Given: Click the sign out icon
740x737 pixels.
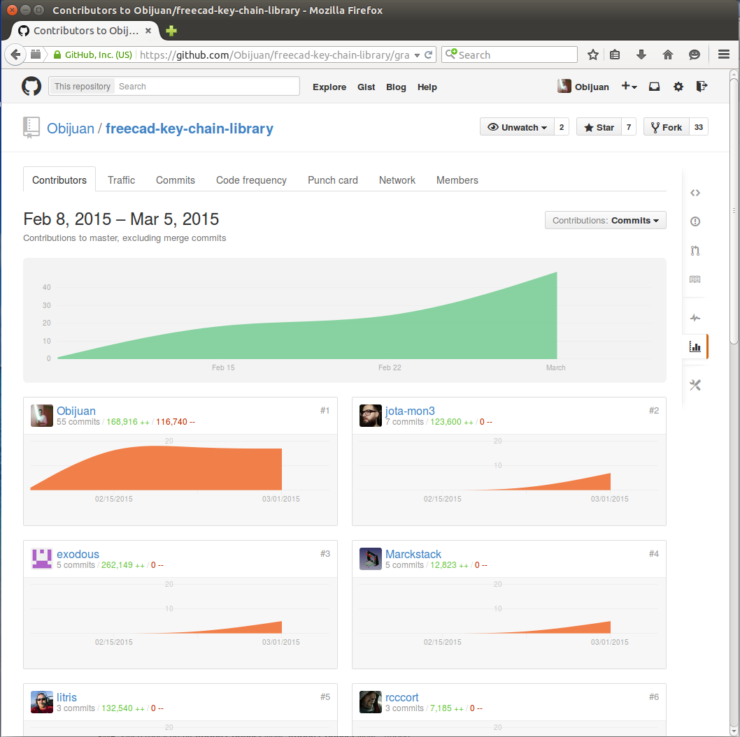Looking at the screenshot, I should click(702, 87).
